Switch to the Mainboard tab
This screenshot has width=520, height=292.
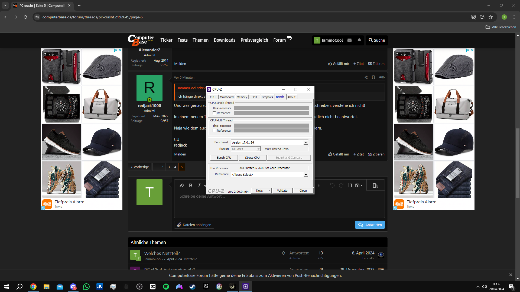[226, 97]
